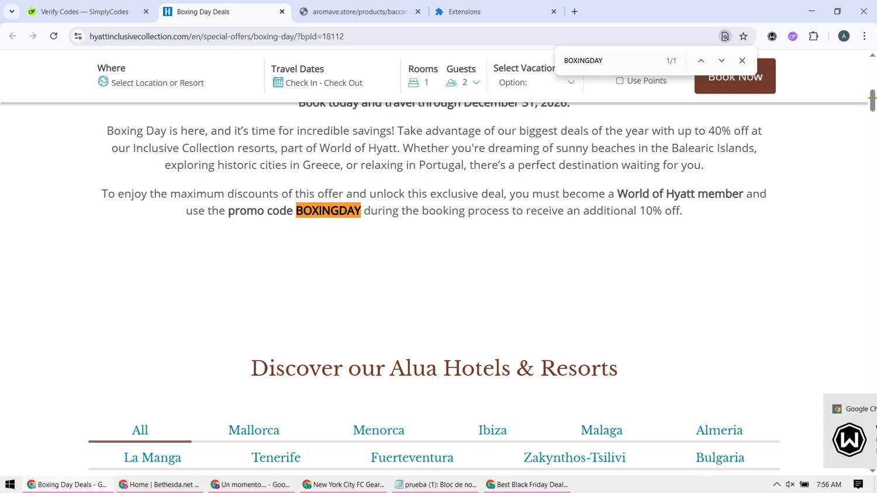The image size is (877, 493).
Task: Switch to the aromave.store tab
Action: coord(360,12)
